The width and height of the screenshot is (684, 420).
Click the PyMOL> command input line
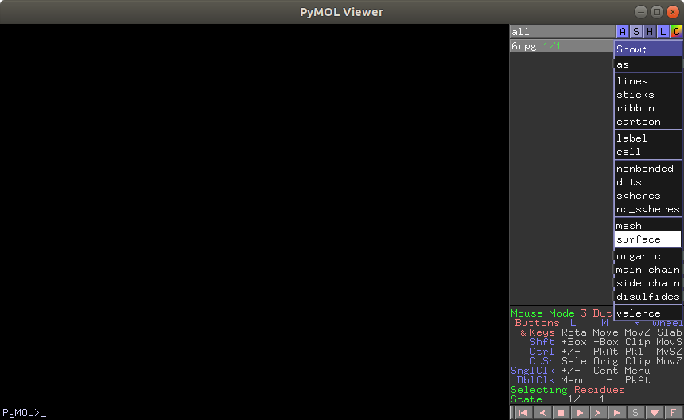[255, 413]
